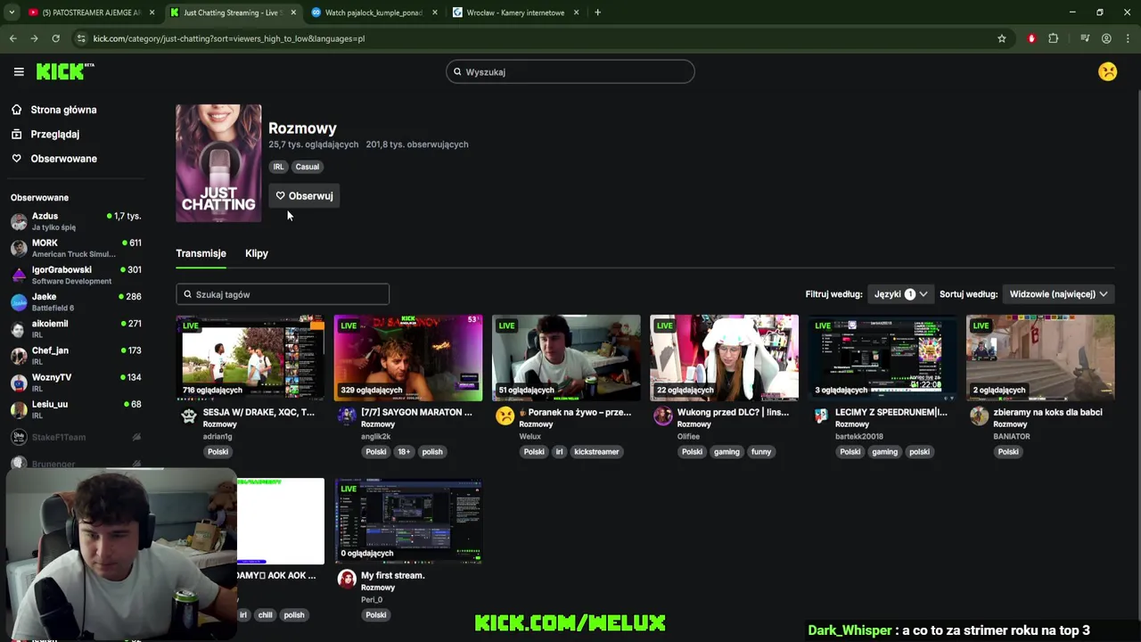Switch to Klipy tab
Viewport: 1141px width, 642px height.
point(257,253)
